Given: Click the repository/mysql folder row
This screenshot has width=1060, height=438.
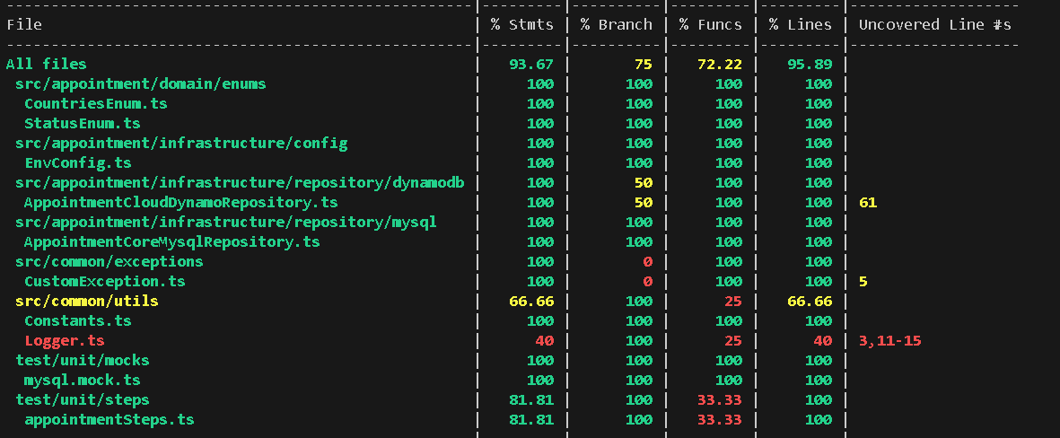Looking at the screenshot, I should 226,223.
